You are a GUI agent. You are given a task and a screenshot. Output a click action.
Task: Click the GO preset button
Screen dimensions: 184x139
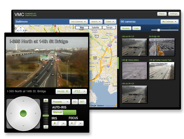75,102
